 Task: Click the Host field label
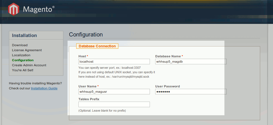82,56
